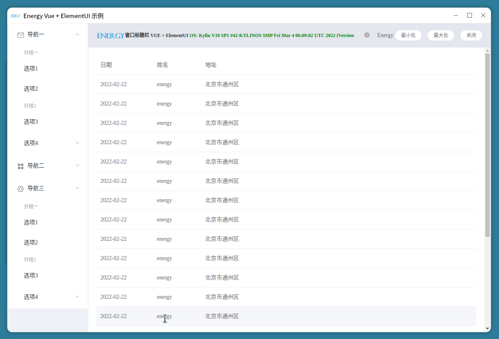Select 选项3 under 导航三
The image size is (499, 339).
[x=31, y=275]
